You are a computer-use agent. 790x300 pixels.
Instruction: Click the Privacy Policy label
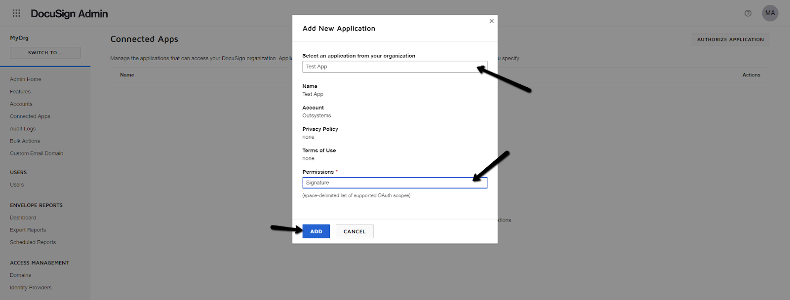tap(320, 129)
